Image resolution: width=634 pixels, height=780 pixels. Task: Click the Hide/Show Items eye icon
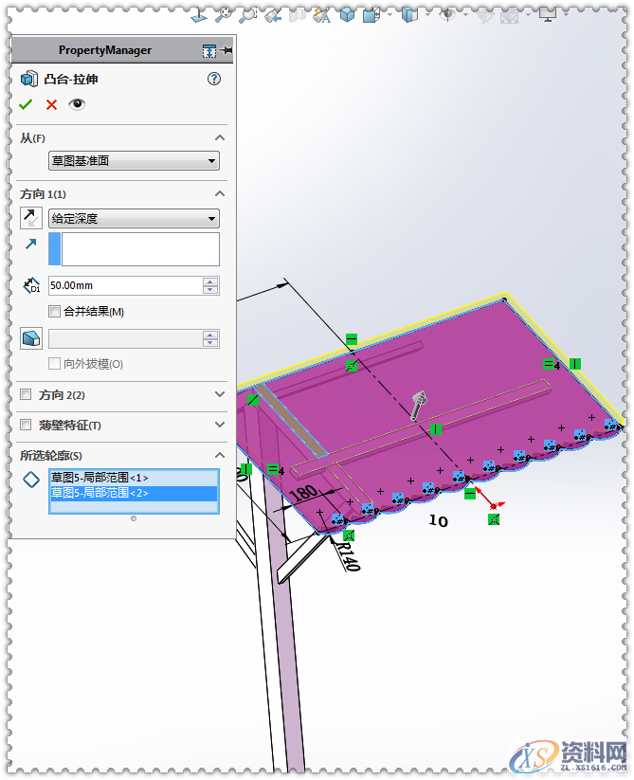(447, 15)
